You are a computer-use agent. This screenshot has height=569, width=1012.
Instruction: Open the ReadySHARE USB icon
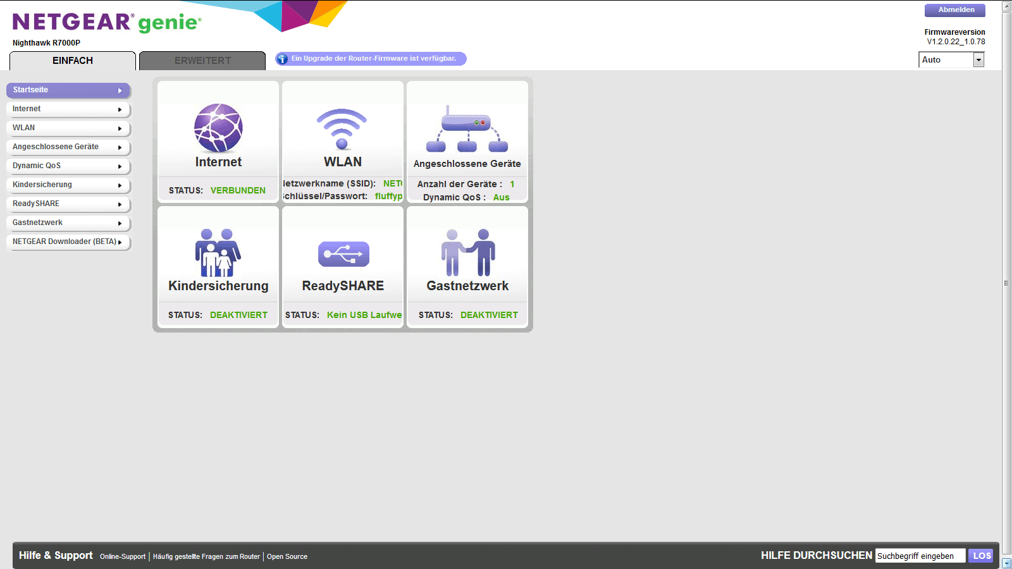coord(343,254)
